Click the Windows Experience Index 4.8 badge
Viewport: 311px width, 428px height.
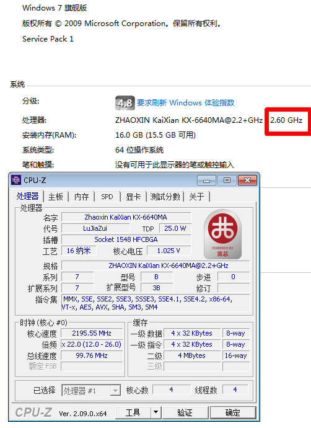coord(125,103)
